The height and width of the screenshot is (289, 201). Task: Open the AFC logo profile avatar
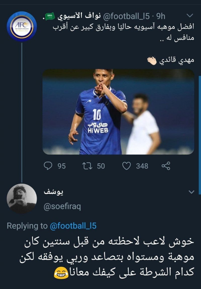click(x=22, y=26)
